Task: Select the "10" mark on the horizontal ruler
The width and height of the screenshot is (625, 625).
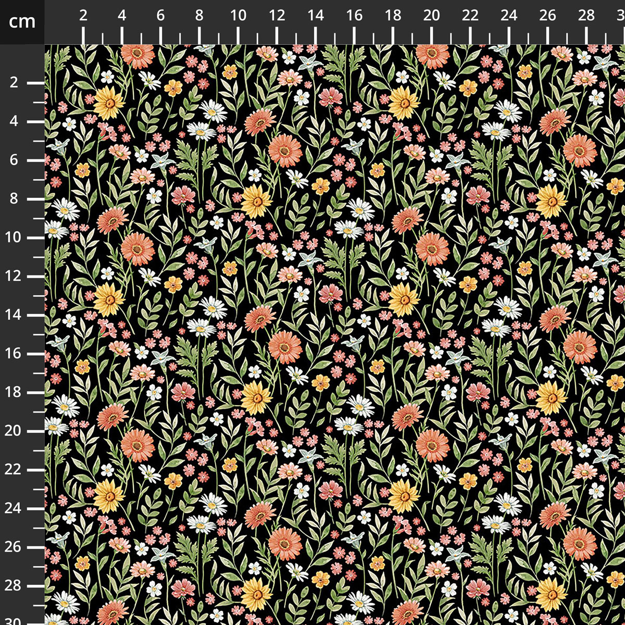Action: tap(238, 16)
